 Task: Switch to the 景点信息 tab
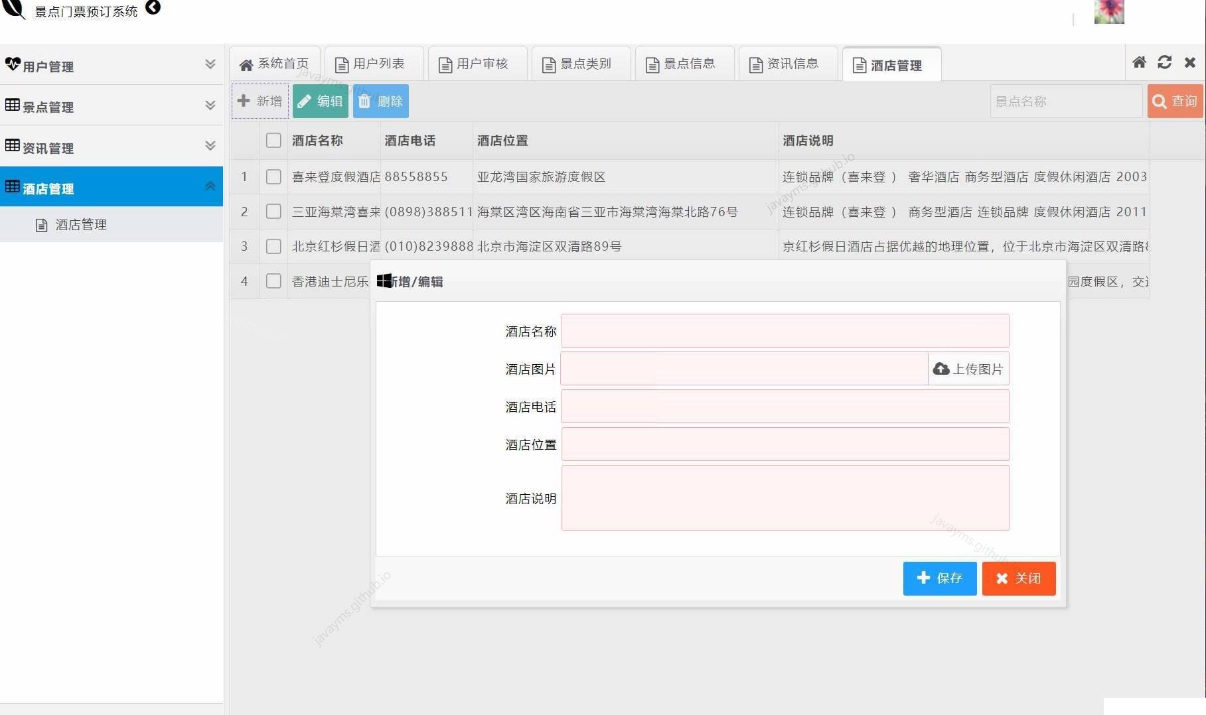[x=684, y=63]
